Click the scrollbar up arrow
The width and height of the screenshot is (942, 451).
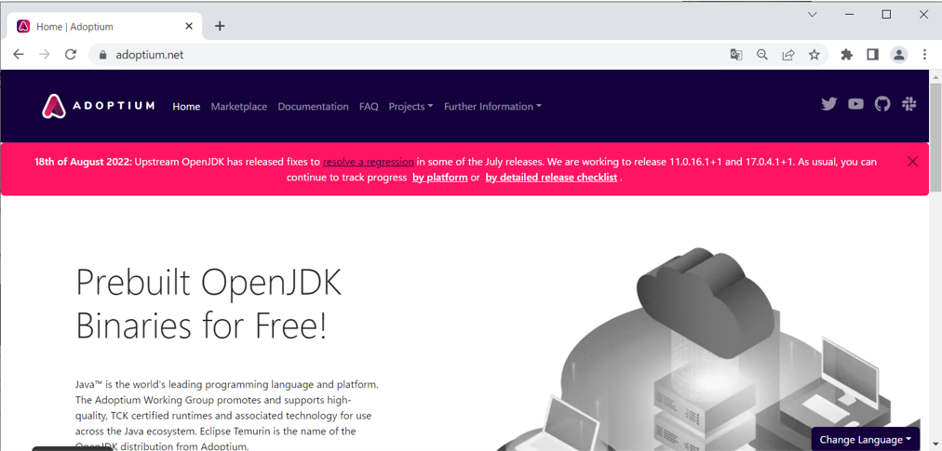click(935, 75)
